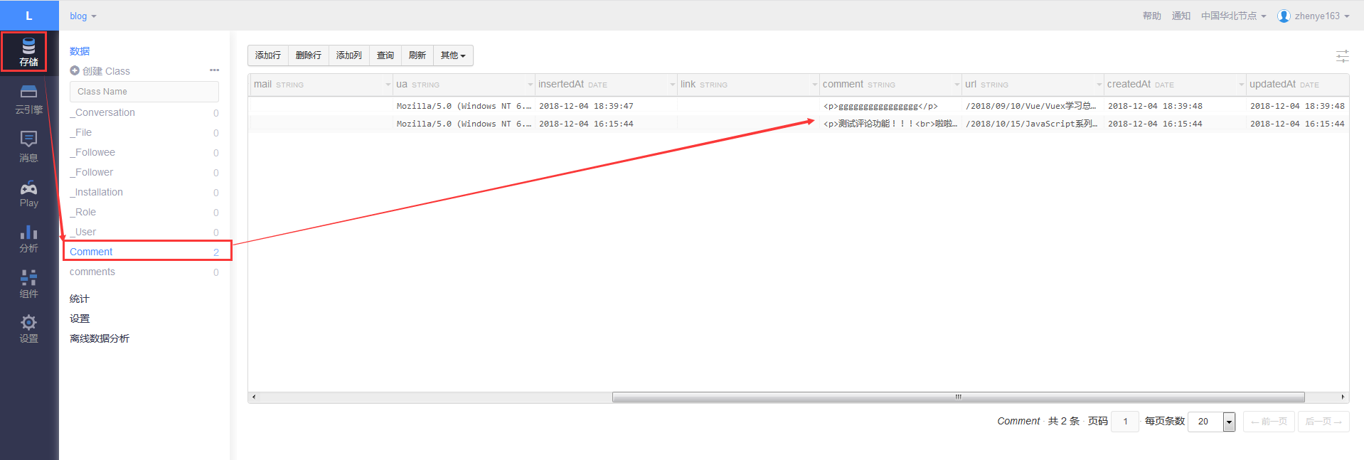Click the 添加行 add row button

click(x=268, y=55)
